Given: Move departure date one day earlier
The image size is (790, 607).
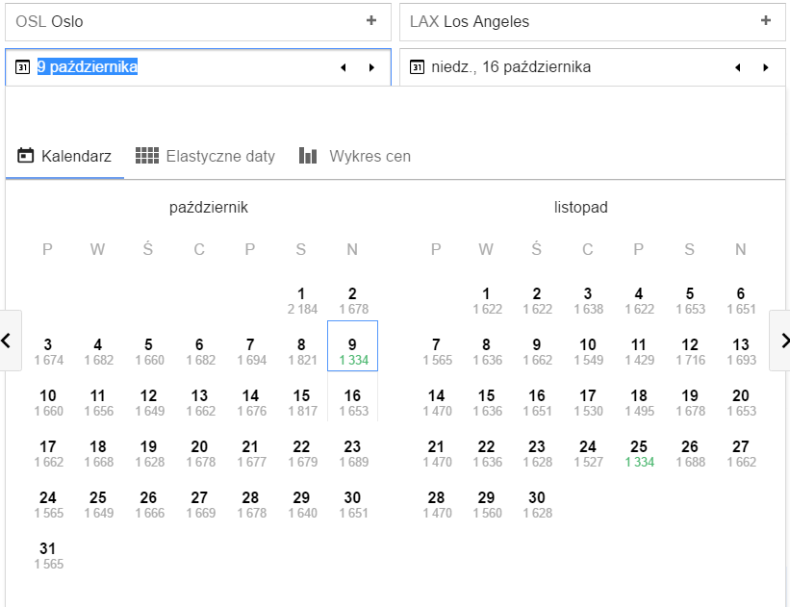Looking at the screenshot, I should click(344, 67).
